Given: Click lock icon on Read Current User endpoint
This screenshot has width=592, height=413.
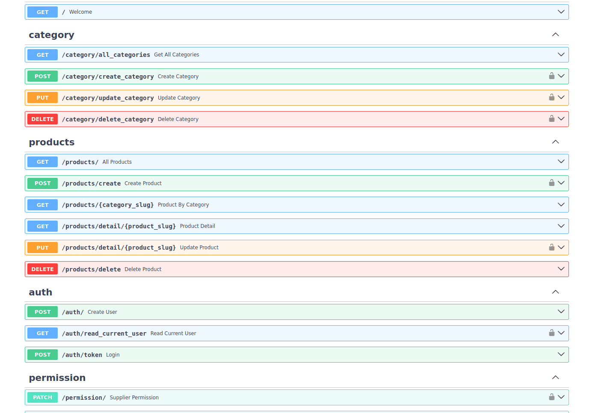Looking at the screenshot, I should point(551,333).
